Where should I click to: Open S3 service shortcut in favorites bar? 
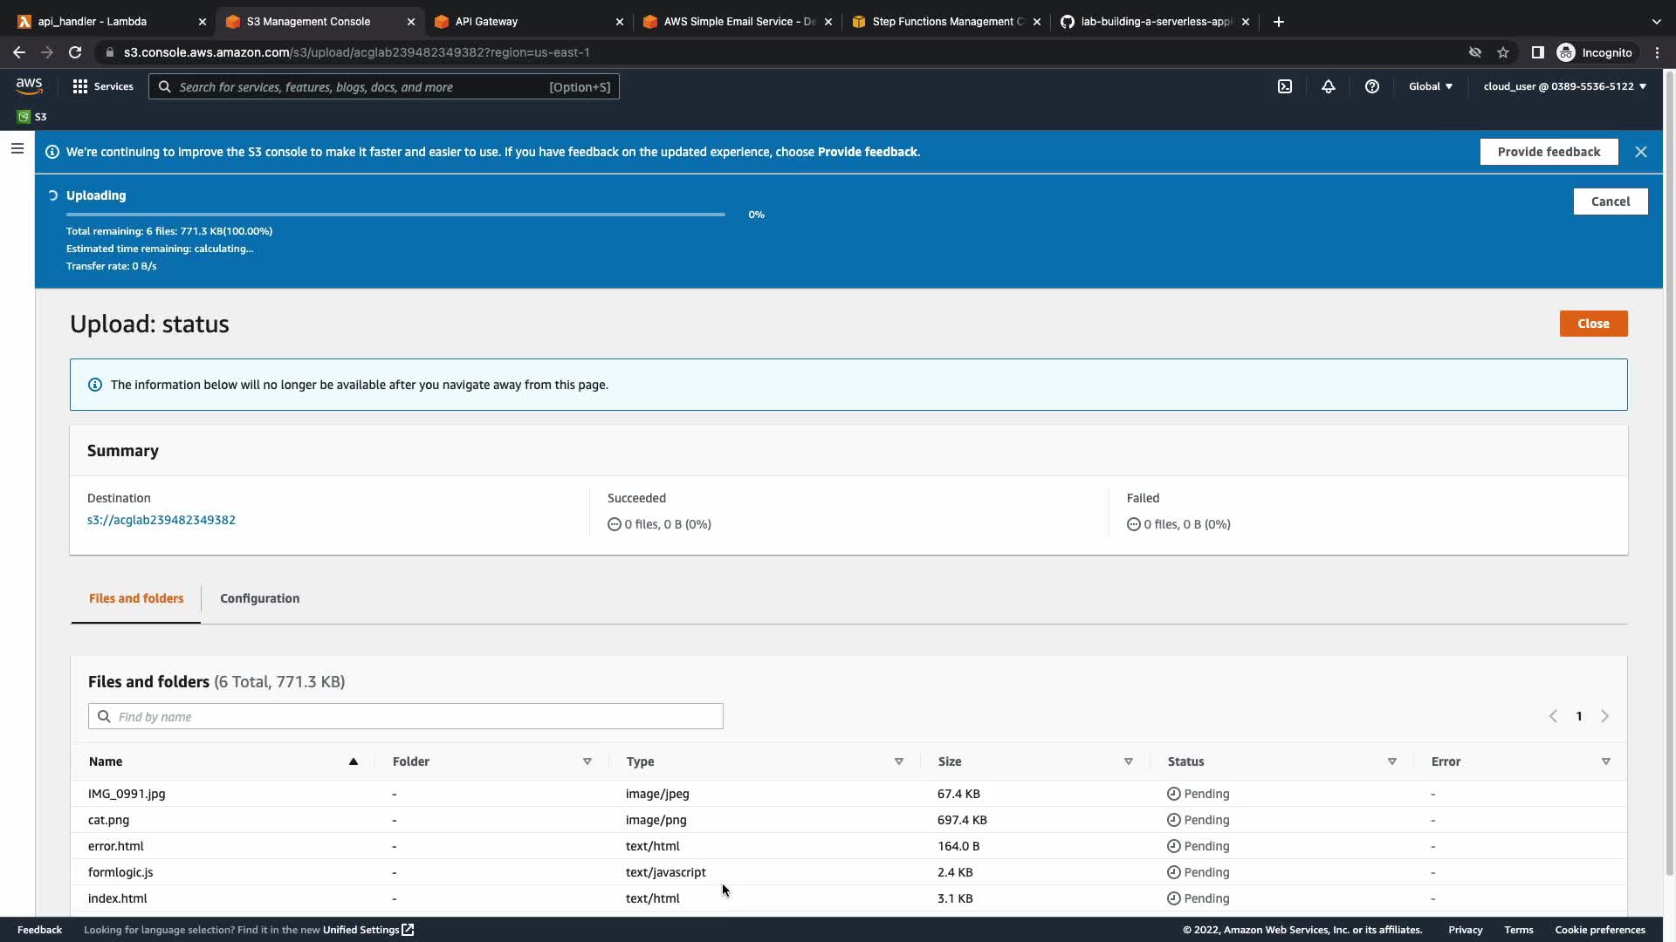[32, 116]
